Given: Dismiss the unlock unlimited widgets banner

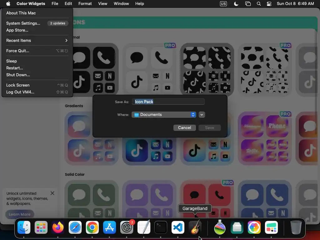Looking at the screenshot, I should click(x=52, y=193).
